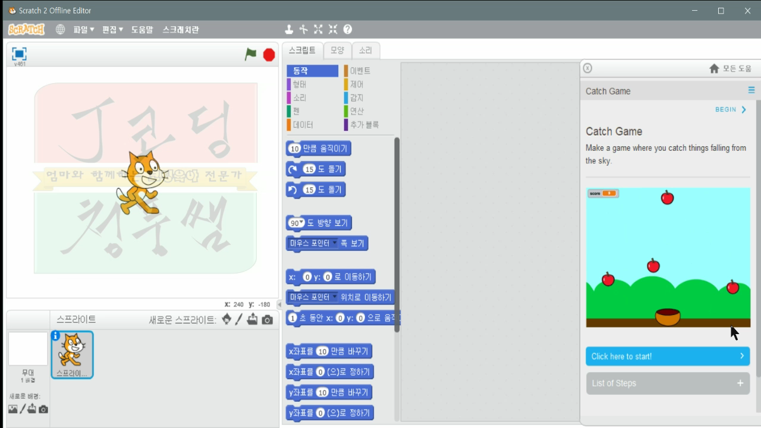Image resolution: width=761 pixels, height=428 pixels.
Task: Click the 1 seconds value in 초 동안 block
Action: click(x=293, y=318)
